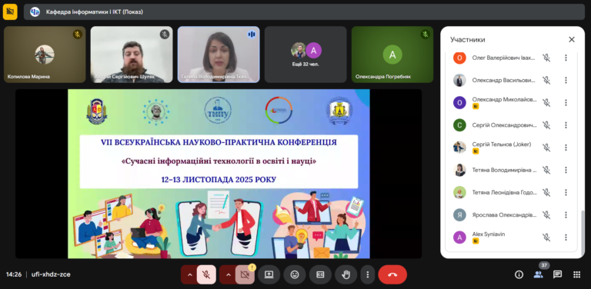
Task: Open the 'Ещё 32 чел.' tile
Action: [x=306, y=55]
